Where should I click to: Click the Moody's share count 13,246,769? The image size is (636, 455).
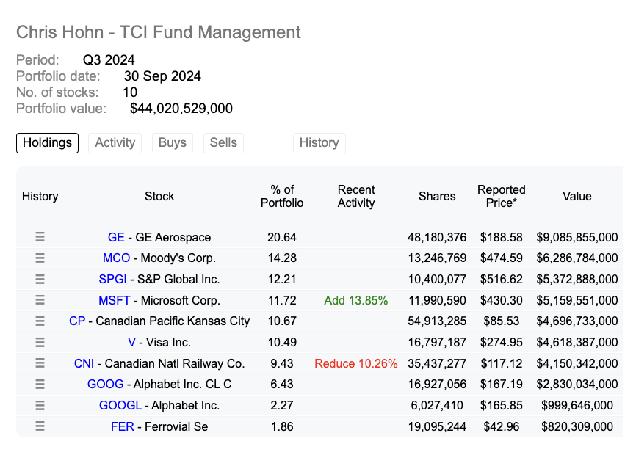(437, 258)
